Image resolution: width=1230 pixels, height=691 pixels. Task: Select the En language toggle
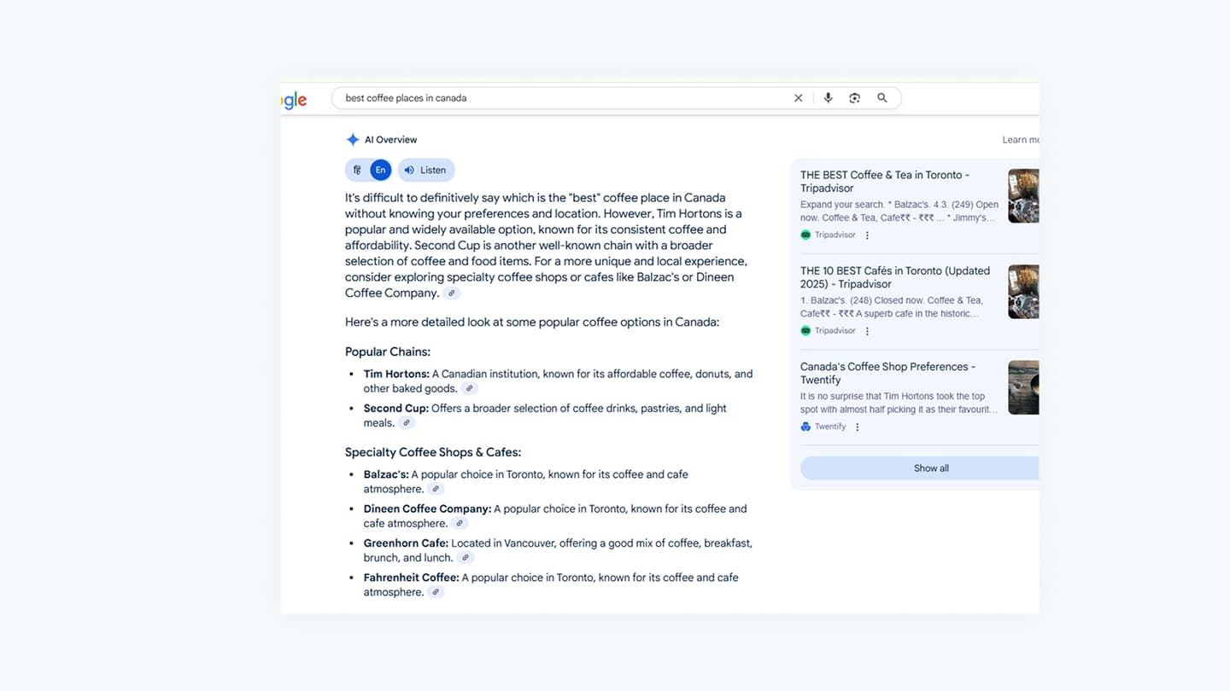380,170
